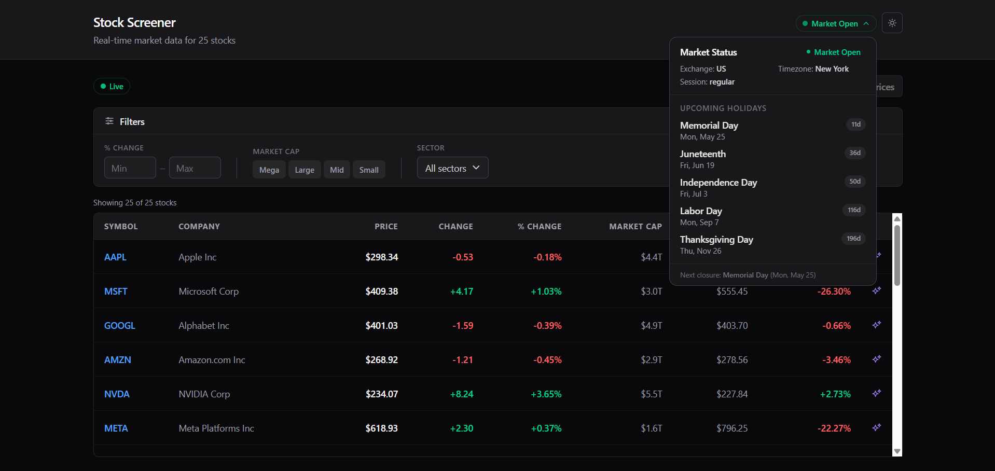Select the Memorial Day holiday entry
The height and width of the screenshot is (471, 995).
pyautogui.click(x=772, y=131)
